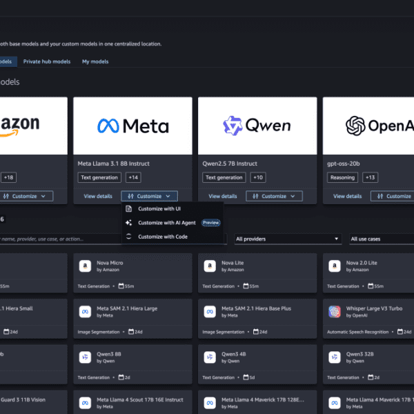Click the calendar icon on Nova Lite card
Viewport: 414px width, 414px height.
click(246, 286)
